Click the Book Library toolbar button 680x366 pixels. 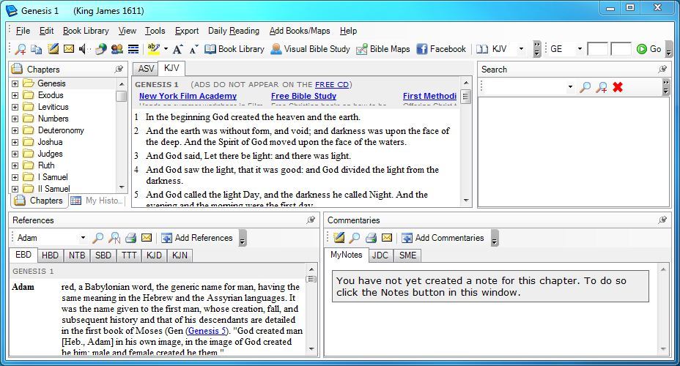(x=234, y=49)
